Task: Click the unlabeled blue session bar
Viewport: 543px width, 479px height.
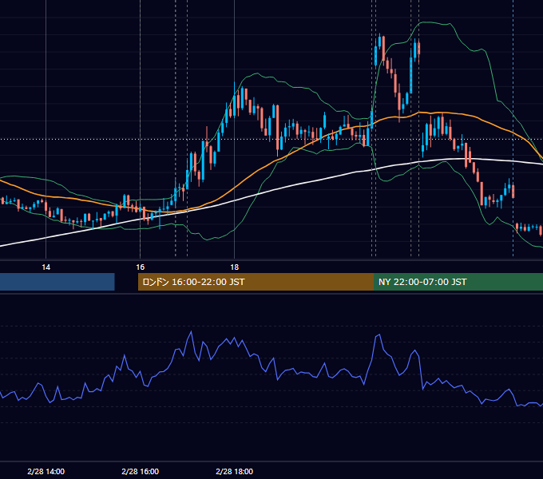Action: pyautogui.click(x=57, y=282)
